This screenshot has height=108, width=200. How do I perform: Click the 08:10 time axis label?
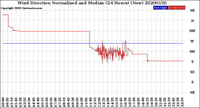coord(64,102)
